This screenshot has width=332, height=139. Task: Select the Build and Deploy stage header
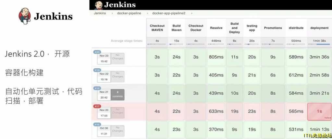click(x=234, y=28)
